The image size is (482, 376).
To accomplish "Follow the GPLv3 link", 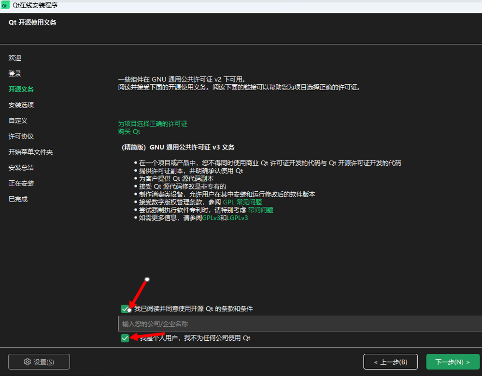I will [211, 218].
